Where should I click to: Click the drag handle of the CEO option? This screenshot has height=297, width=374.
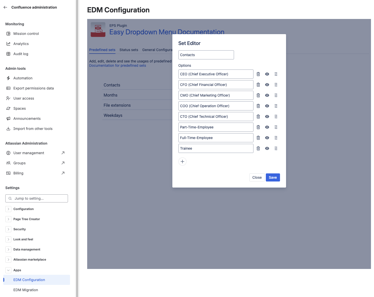[x=276, y=74]
